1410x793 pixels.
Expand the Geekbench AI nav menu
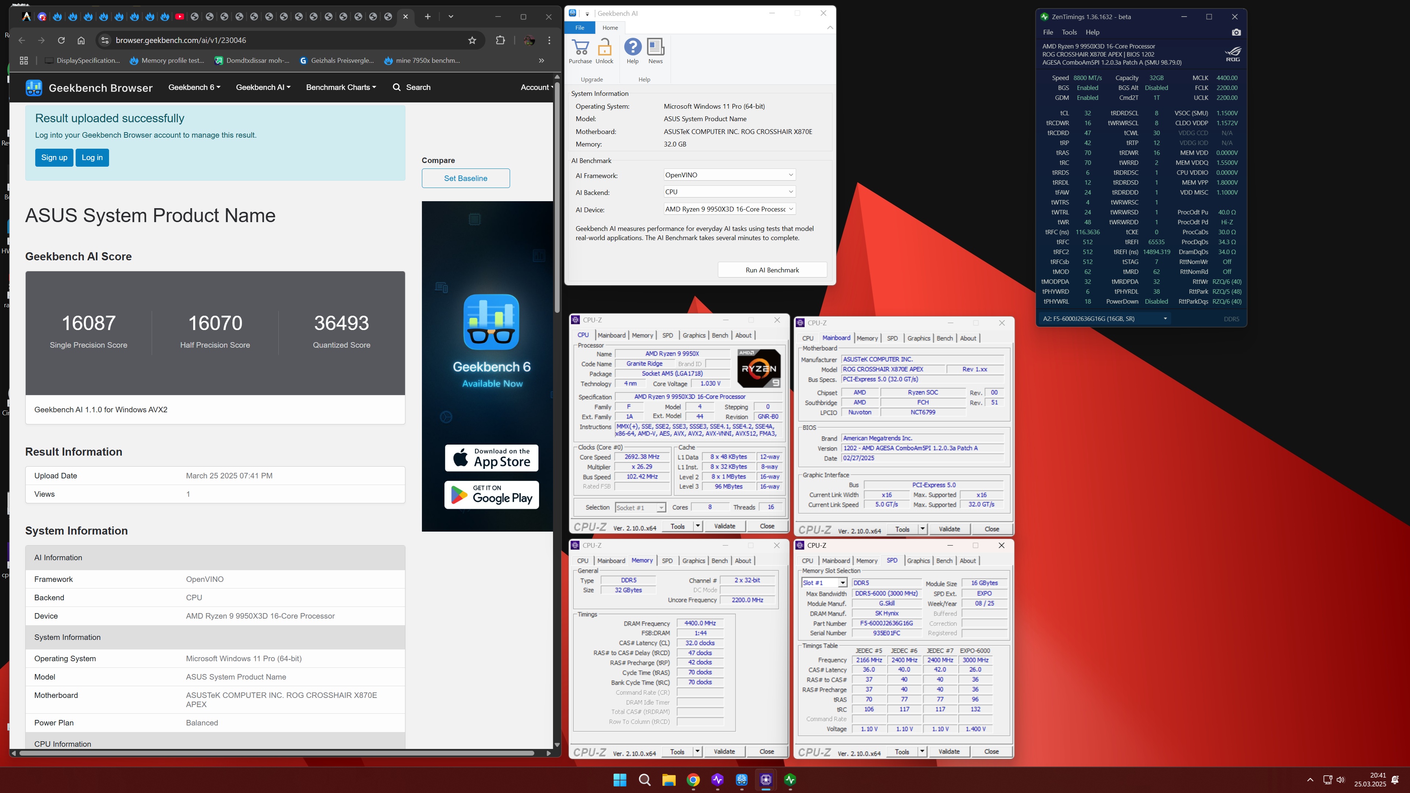263,88
